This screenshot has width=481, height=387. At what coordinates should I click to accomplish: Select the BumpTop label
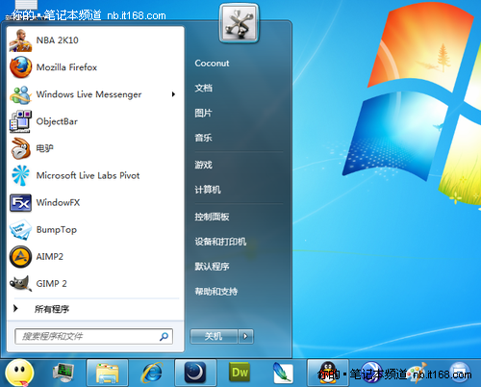57,230
